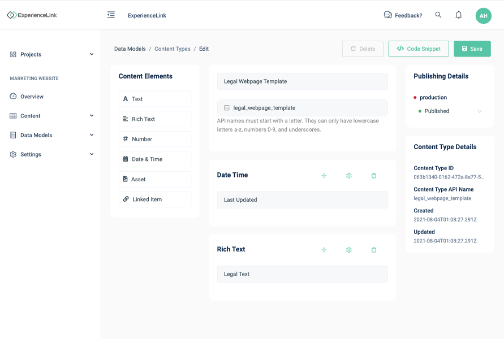Open notifications bell icon
Image resolution: width=504 pixels, height=339 pixels.
(x=459, y=15)
